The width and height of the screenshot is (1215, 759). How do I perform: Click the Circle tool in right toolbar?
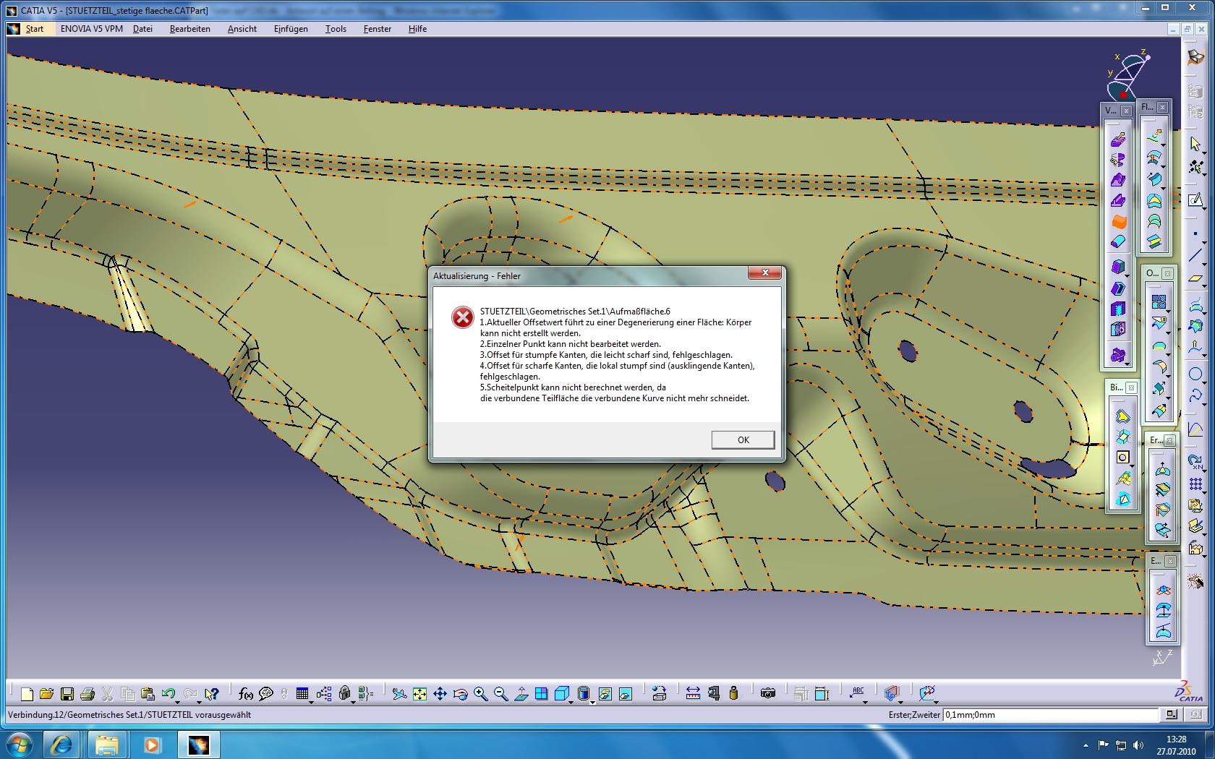point(1195,374)
